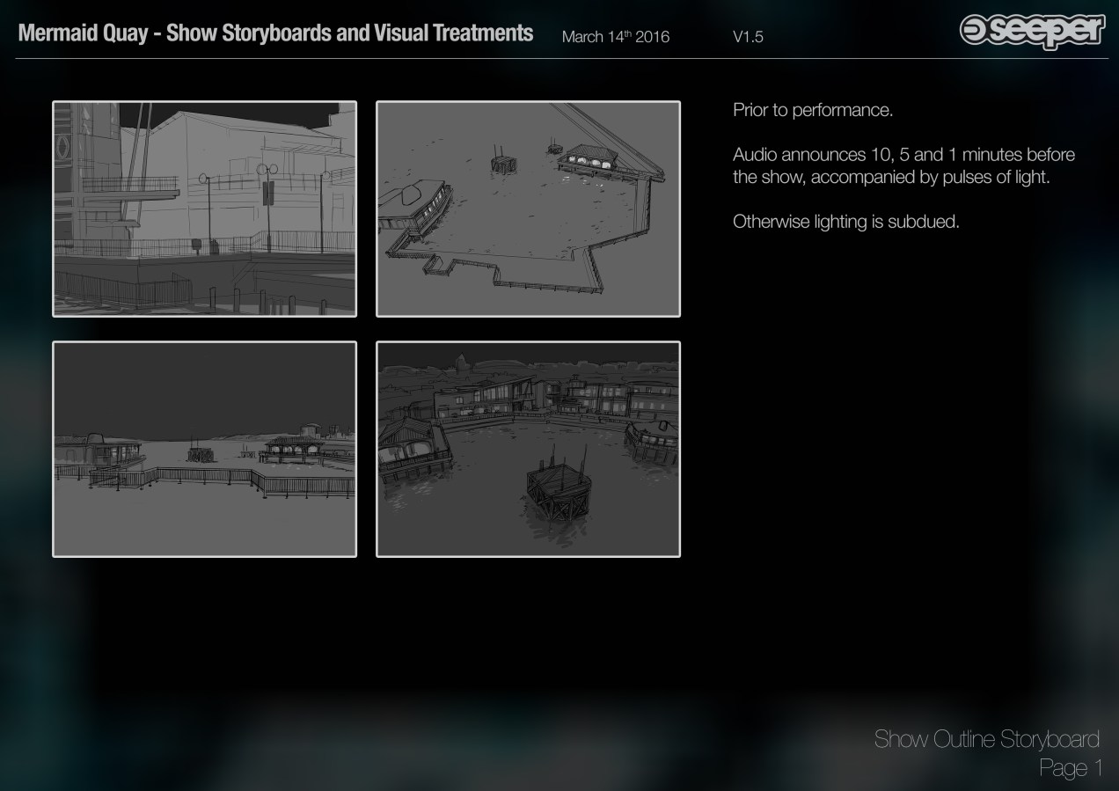Click the V1.5 version label
This screenshot has height=791, width=1119.
click(747, 37)
